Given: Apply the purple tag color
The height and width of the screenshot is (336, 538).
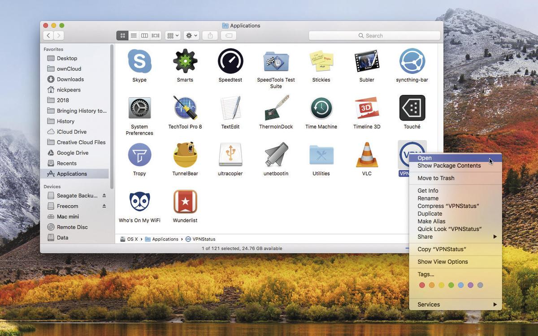Looking at the screenshot, I should 470,285.
